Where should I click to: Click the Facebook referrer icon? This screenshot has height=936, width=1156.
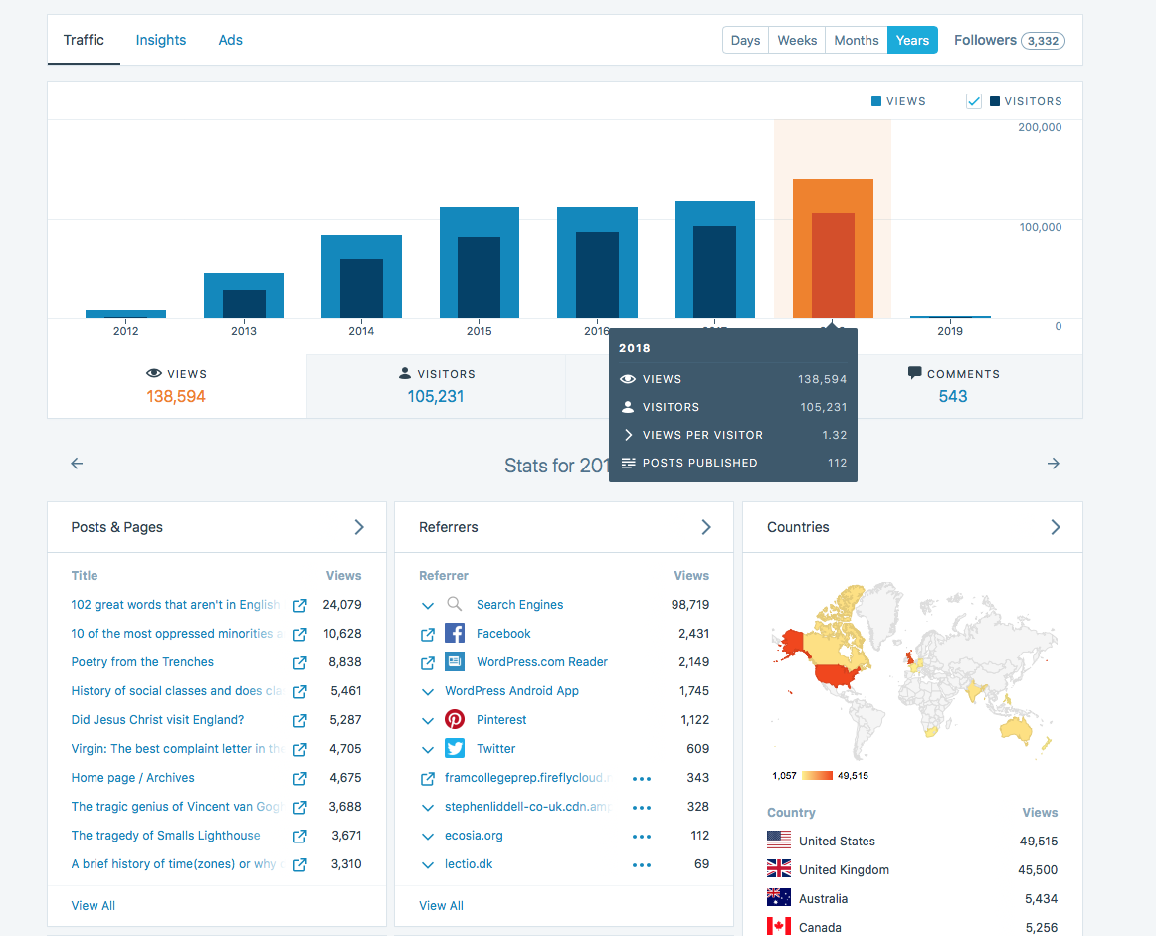click(455, 634)
